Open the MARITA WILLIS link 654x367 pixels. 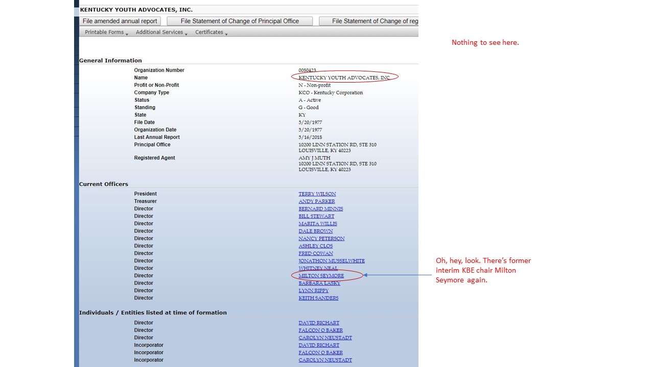pyautogui.click(x=318, y=224)
